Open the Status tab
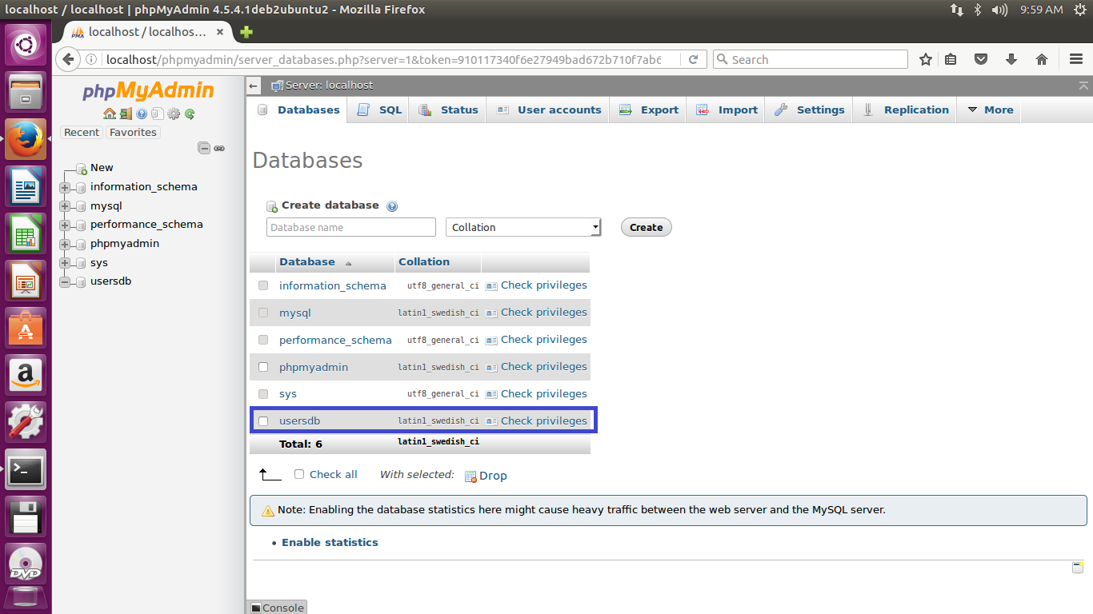Image resolution: width=1093 pixels, height=614 pixels. (x=448, y=110)
